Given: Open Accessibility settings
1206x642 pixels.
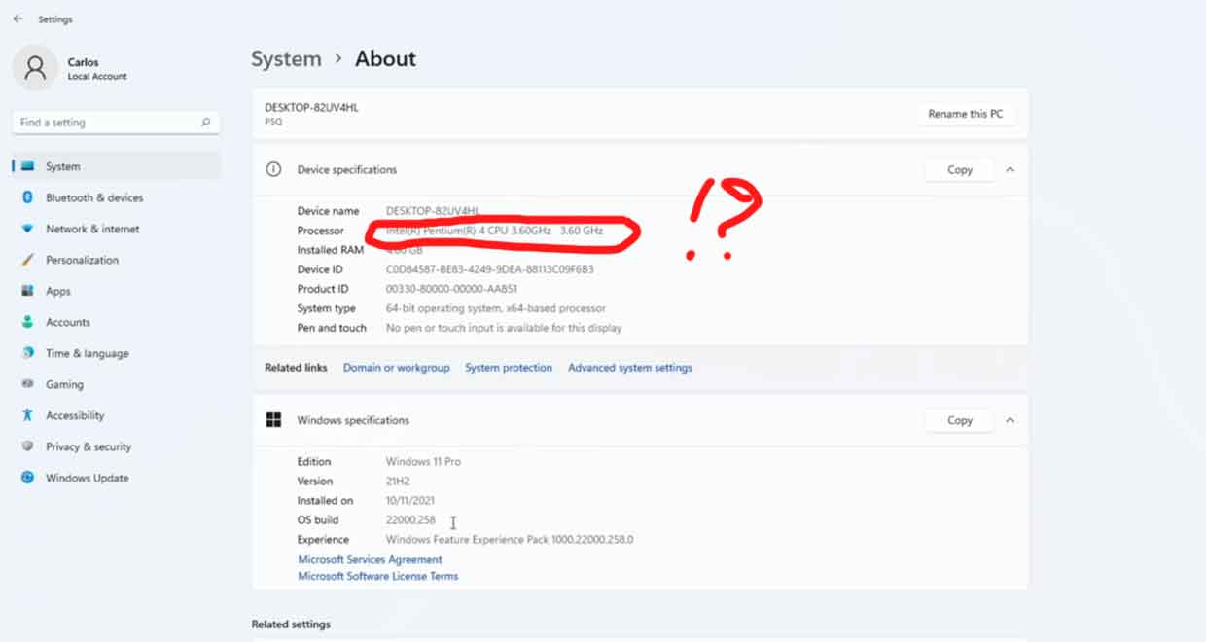Looking at the screenshot, I should point(75,415).
